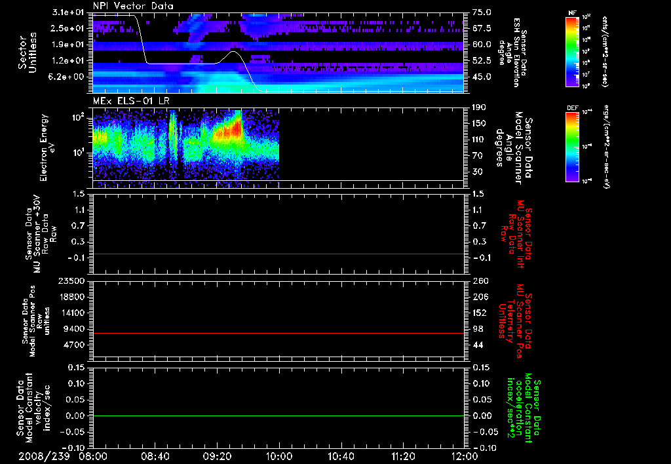The image size is (671, 464).
Task: Click the red "MU Scanner Pos Telemetry" label
Action: [x=515, y=321]
